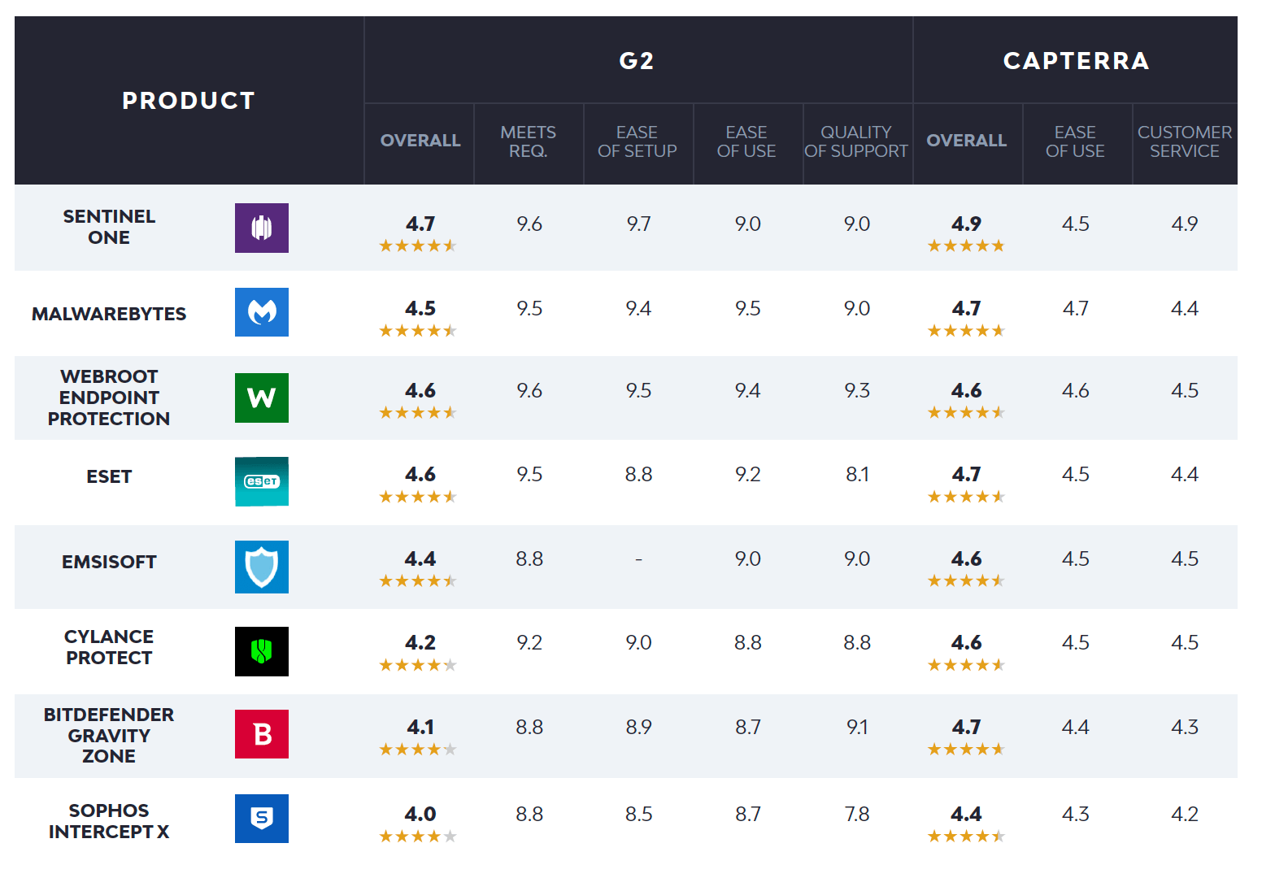The width and height of the screenshot is (1262, 891).
Task: Click the Bitdefender Gravity Zone product name
Action: click(x=109, y=735)
